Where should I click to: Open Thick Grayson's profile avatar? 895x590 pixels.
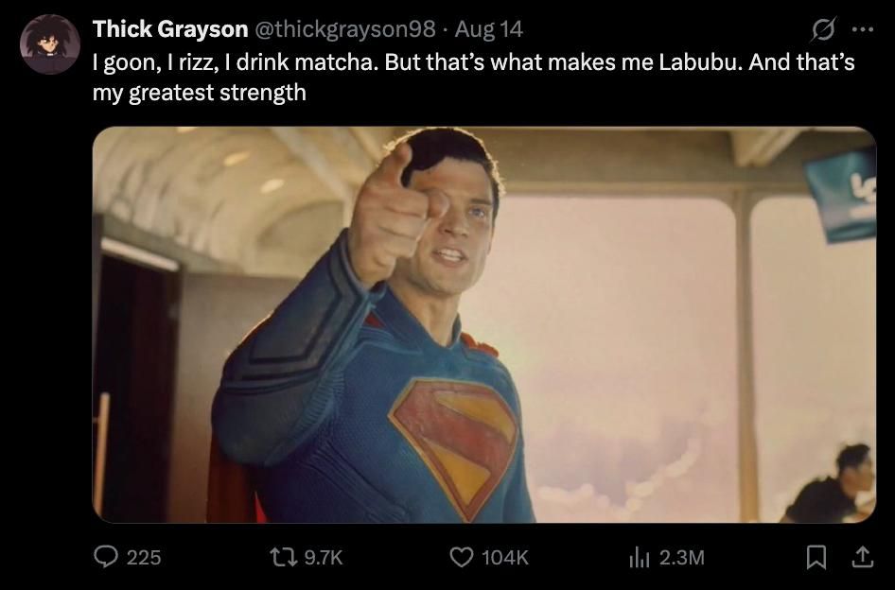coord(49,44)
